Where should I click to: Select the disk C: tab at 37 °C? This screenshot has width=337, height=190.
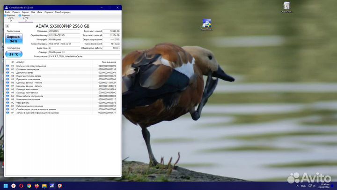[x=25, y=18]
